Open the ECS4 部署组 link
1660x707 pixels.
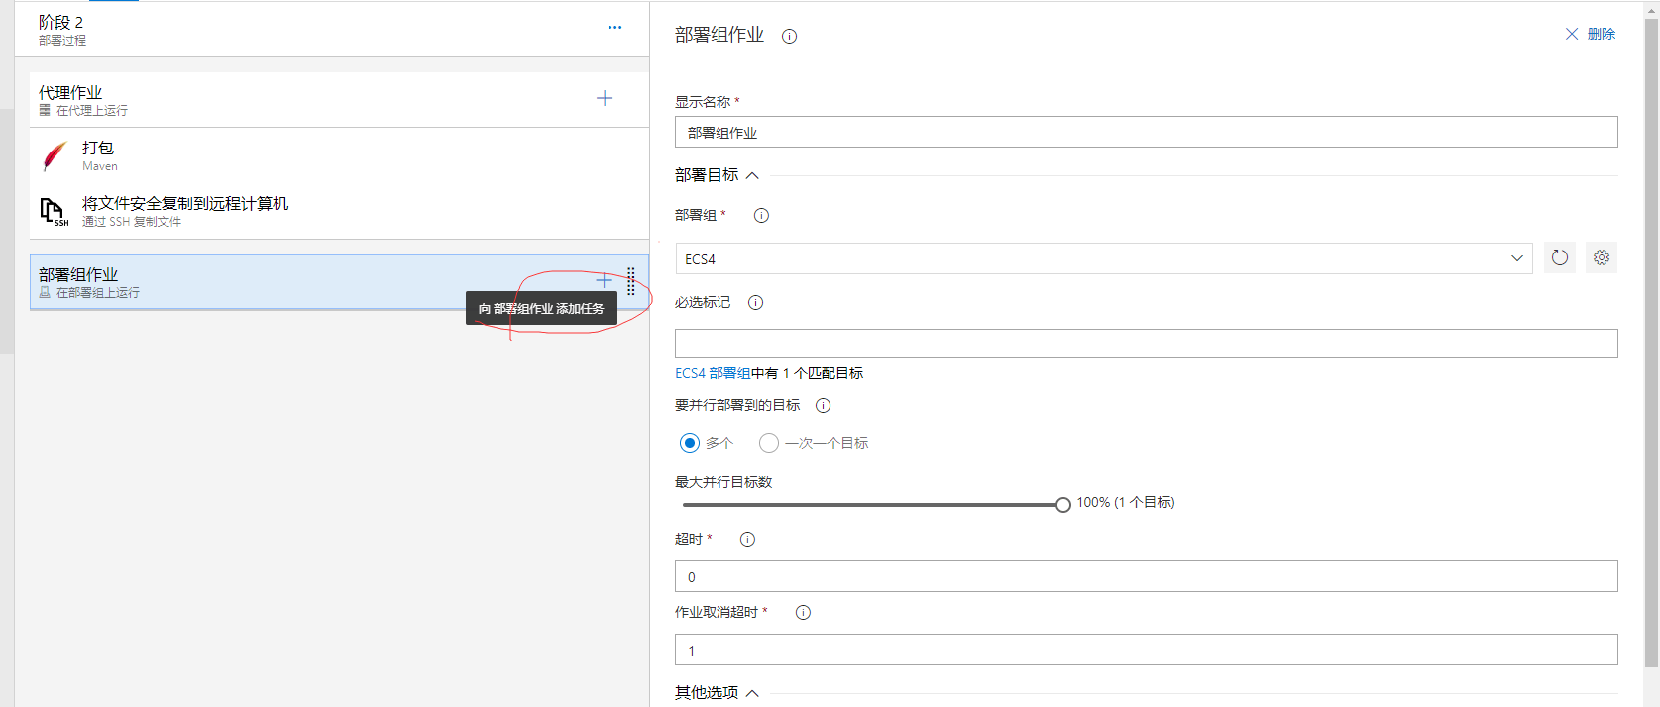tap(713, 374)
